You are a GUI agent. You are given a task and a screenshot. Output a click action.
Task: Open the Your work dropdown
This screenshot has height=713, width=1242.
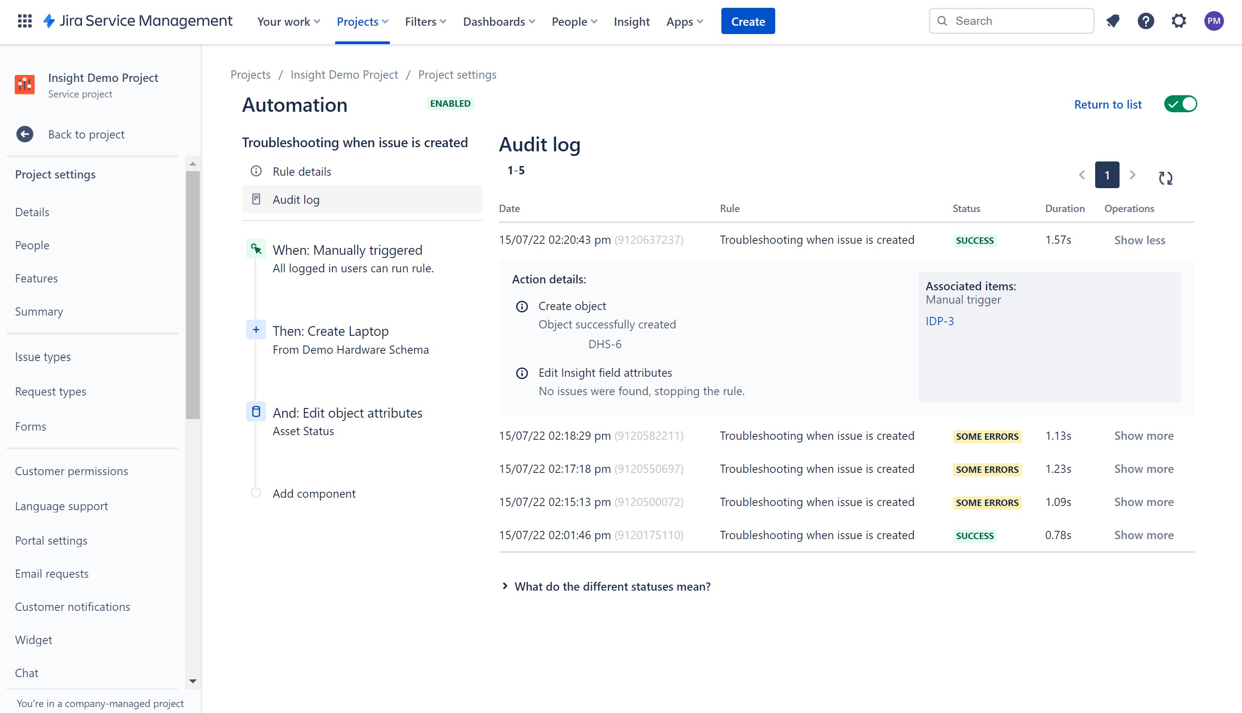[x=288, y=22]
